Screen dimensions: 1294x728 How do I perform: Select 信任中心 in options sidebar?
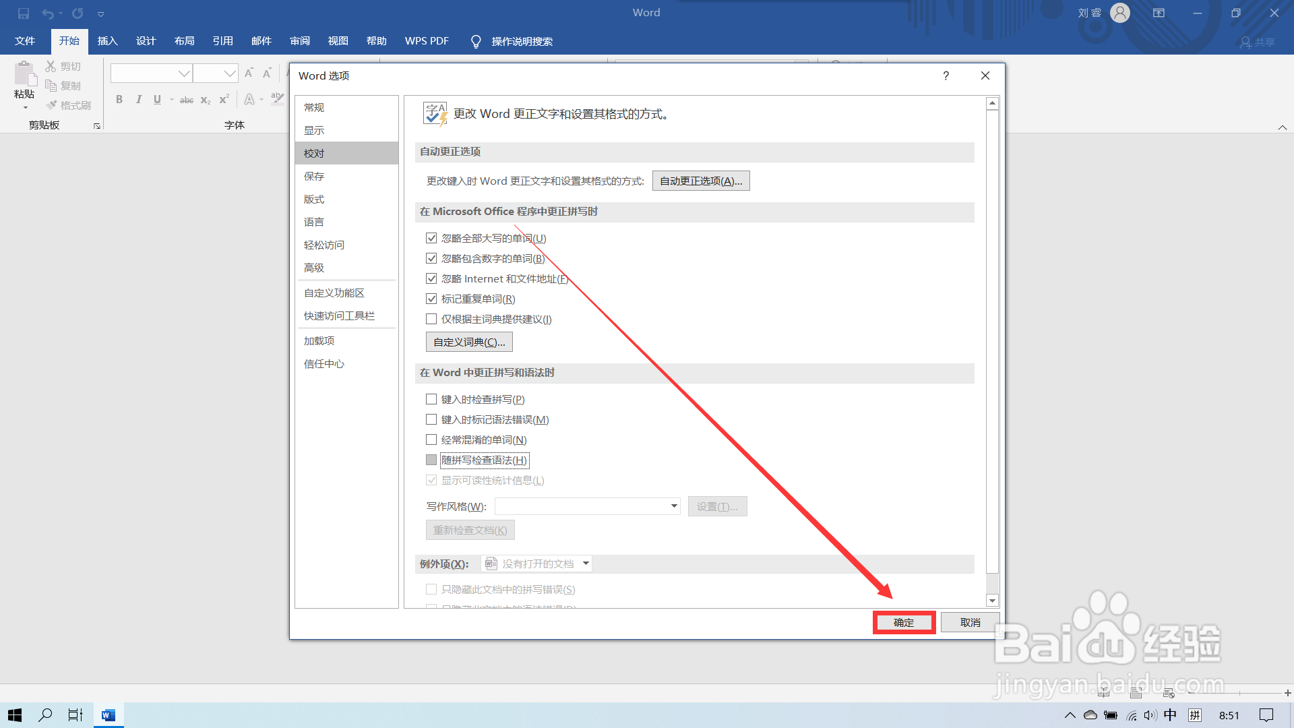coord(346,363)
